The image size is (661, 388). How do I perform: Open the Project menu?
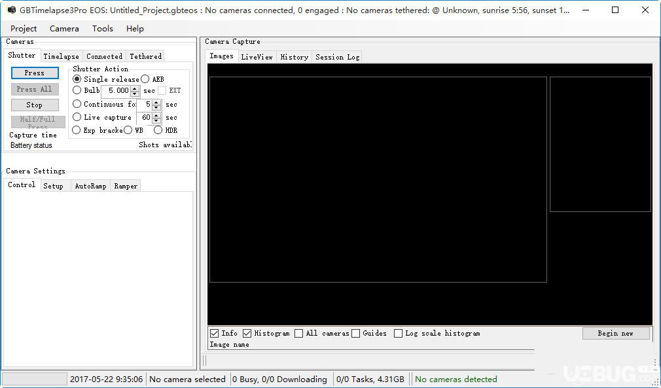coord(24,29)
